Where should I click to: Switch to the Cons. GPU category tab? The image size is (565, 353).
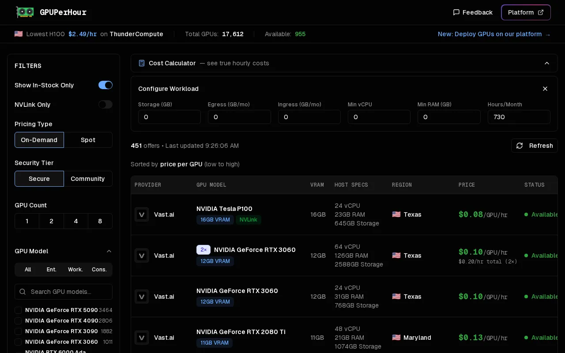(99, 270)
